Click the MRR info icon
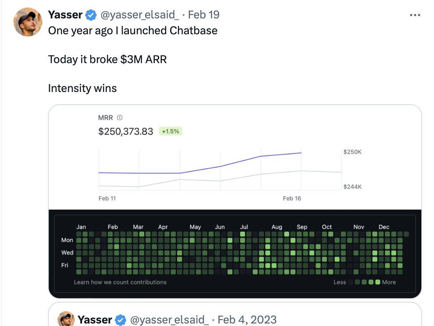Screen dimensions: 434x326 120,118
